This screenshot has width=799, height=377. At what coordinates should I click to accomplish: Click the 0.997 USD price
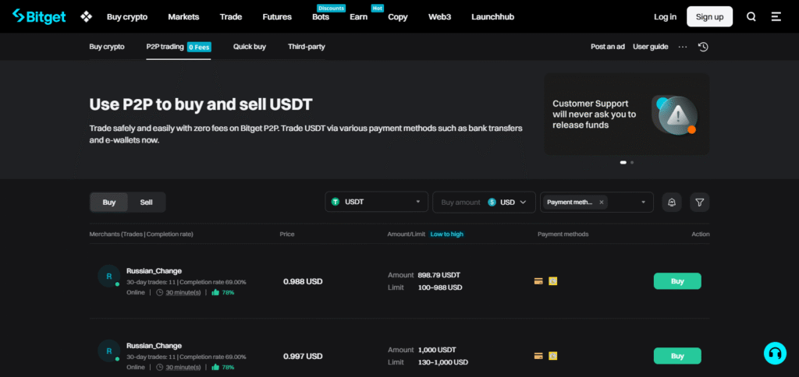point(303,356)
